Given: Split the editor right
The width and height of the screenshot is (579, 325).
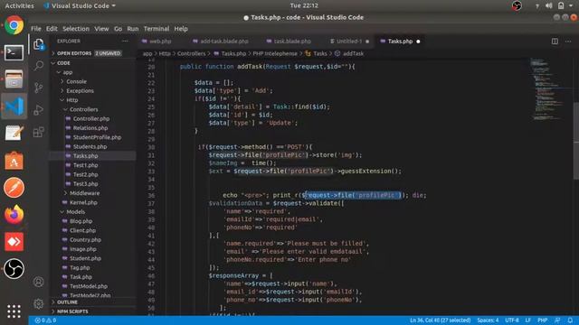Looking at the screenshot, I should point(555,42).
